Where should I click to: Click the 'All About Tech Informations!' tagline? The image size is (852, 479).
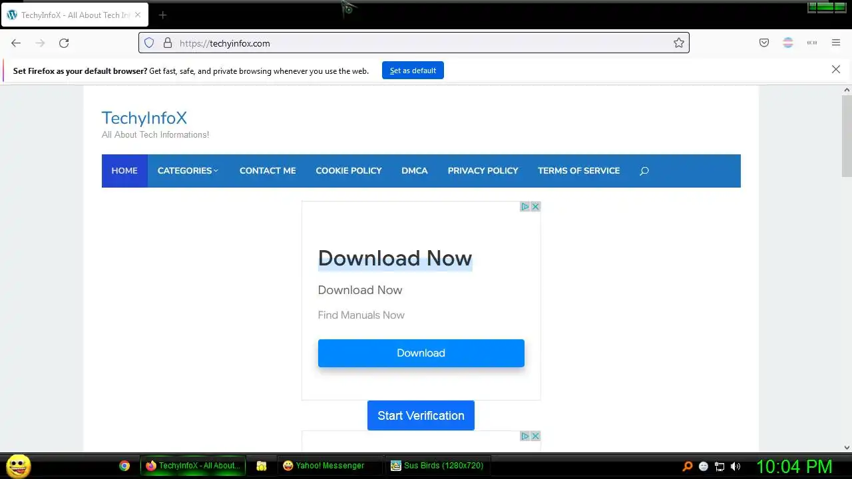point(155,134)
